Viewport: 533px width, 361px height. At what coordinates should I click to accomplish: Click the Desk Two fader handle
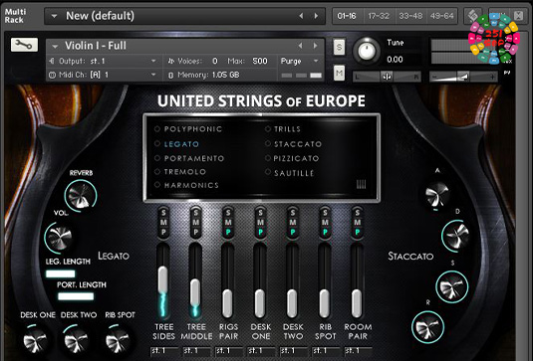tap(292, 303)
